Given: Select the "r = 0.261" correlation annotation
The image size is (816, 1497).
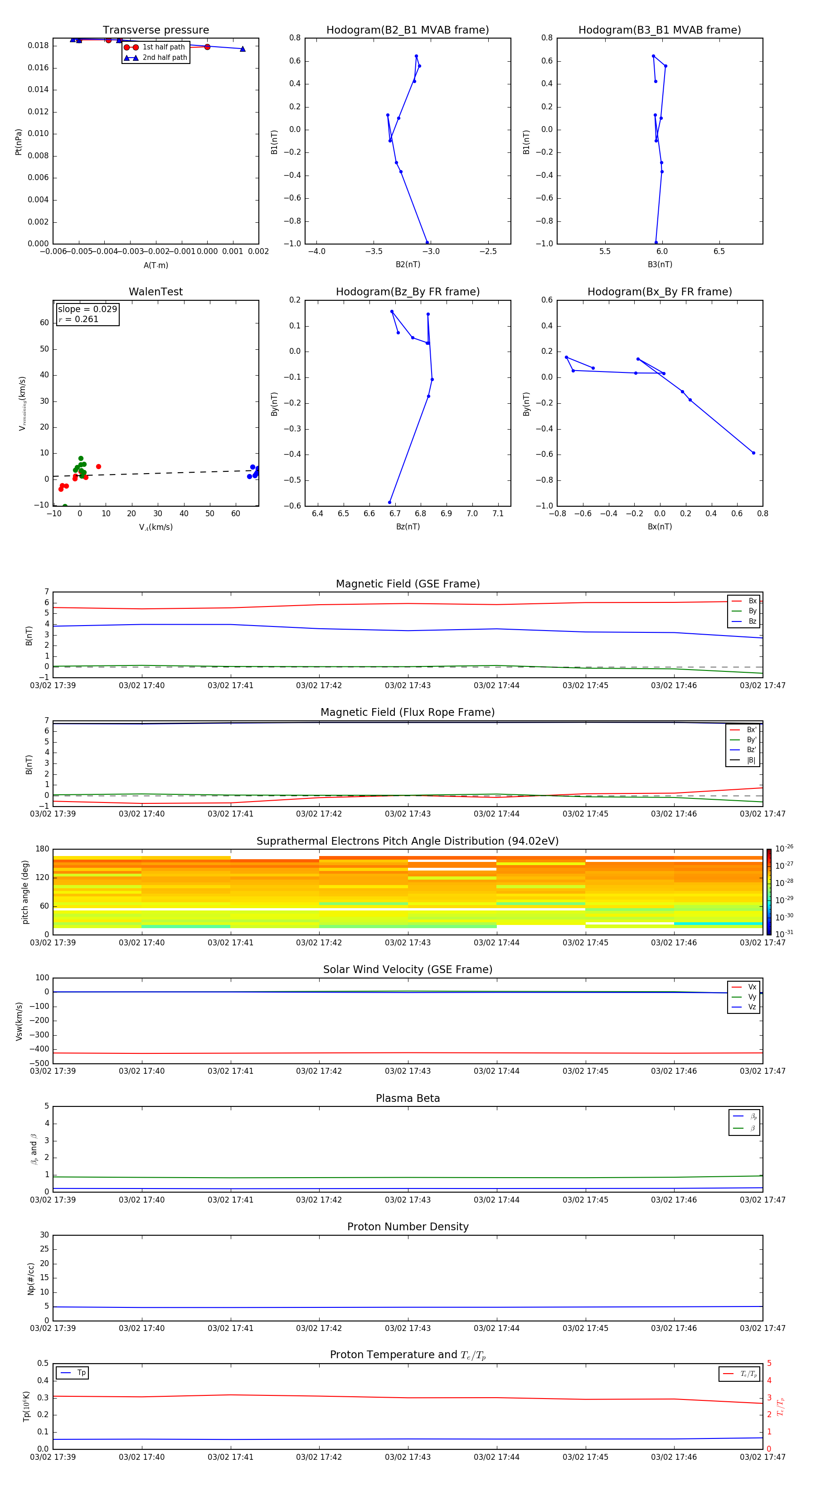Looking at the screenshot, I should click(78, 319).
